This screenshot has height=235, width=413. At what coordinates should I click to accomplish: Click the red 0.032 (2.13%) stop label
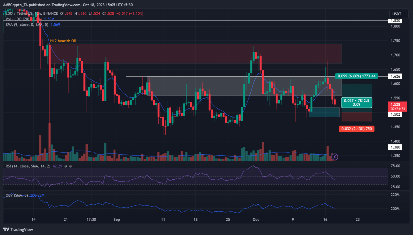coord(357,129)
